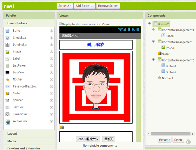Open help for CheckBox component
The height and width of the screenshot is (150, 196).
coord(51,38)
